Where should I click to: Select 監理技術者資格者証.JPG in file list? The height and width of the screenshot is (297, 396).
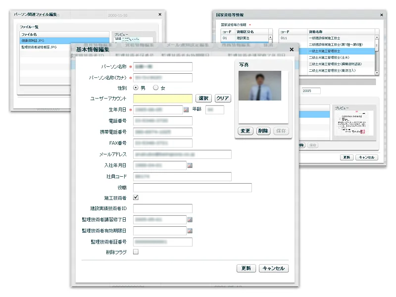40,48
